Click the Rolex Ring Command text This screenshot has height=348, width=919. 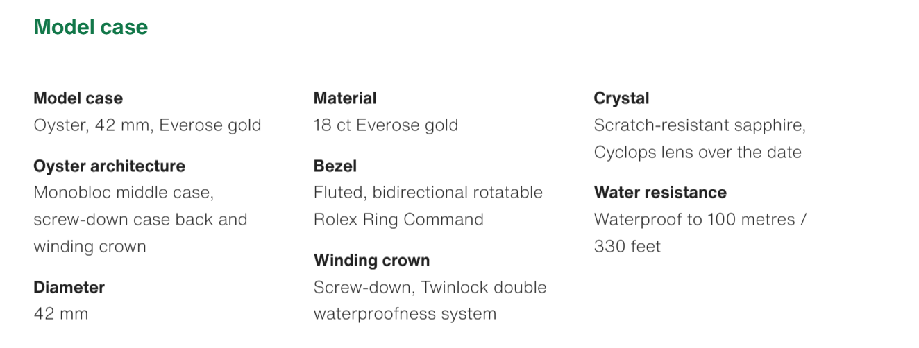point(398,220)
